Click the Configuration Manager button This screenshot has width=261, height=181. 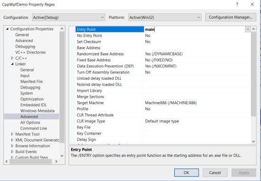231,17
